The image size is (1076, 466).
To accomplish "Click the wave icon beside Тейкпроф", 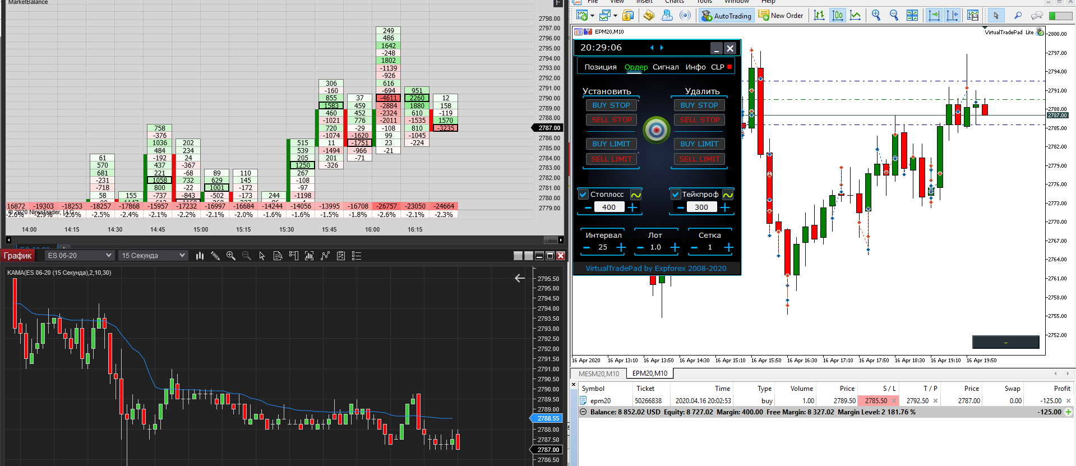I will click(728, 195).
